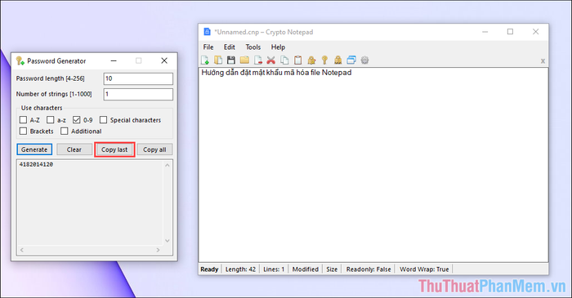
Task: Close the Password Generator window
Action: 164,61
